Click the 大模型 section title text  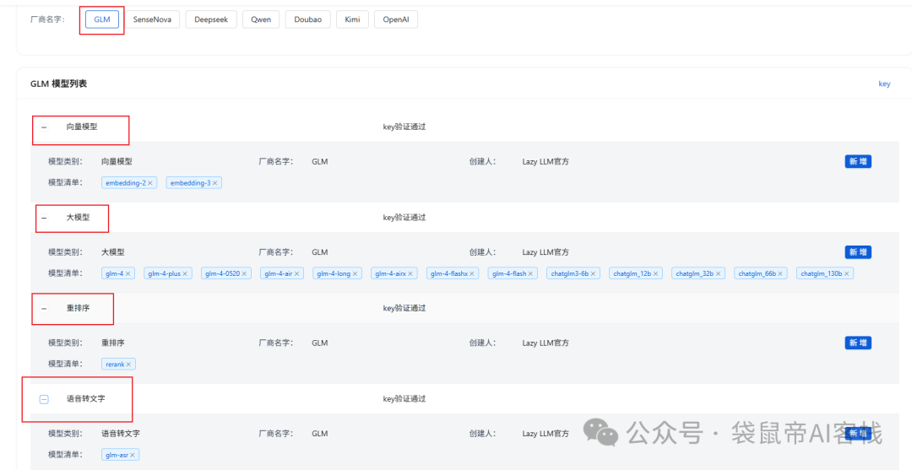[78, 218]
